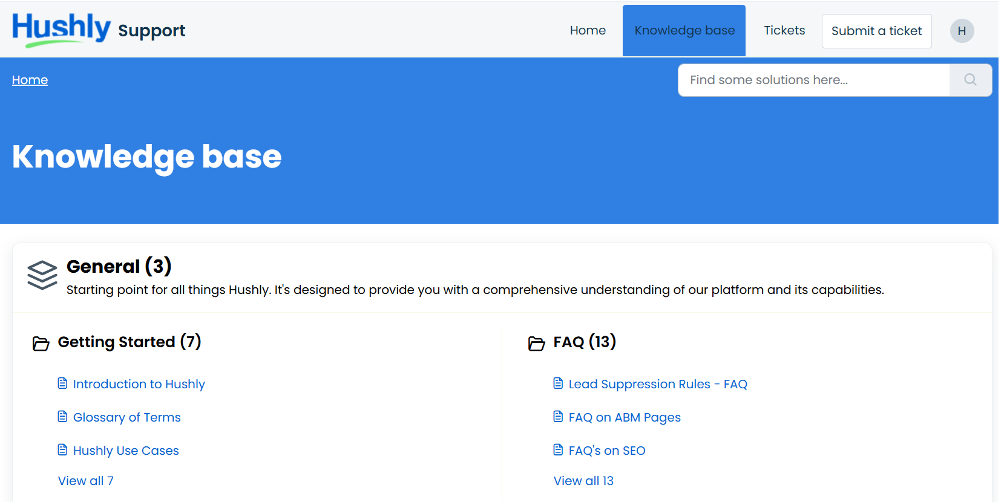This screenshot has width=1007, height=502.
Task: Click the General description starting 'Starting point for all things Hushly'
Action: coord(475,290)
